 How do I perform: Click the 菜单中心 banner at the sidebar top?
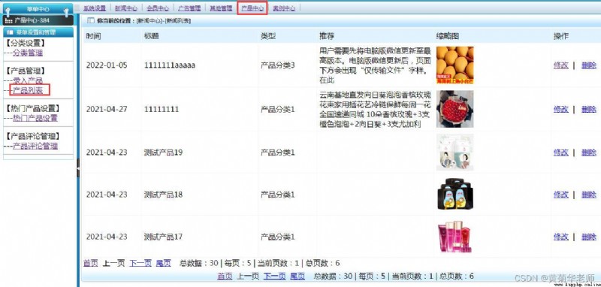pos(38,9)
